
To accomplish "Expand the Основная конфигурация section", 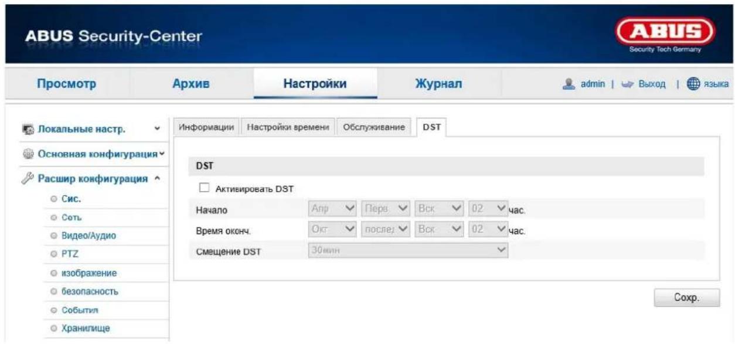I will [x=162, y=154].
